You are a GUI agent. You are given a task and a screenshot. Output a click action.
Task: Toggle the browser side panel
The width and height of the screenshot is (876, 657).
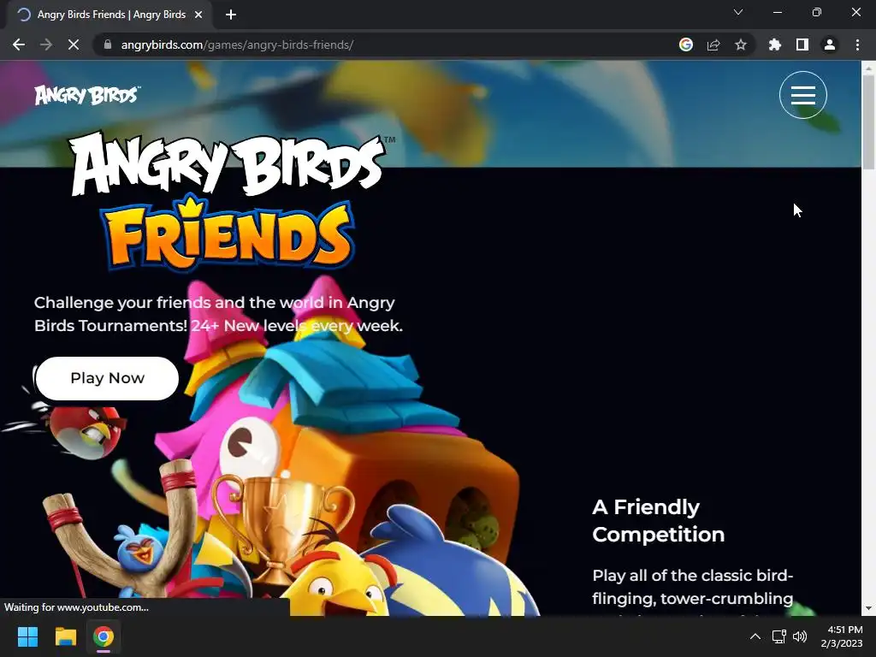click(x=802, y=44)
